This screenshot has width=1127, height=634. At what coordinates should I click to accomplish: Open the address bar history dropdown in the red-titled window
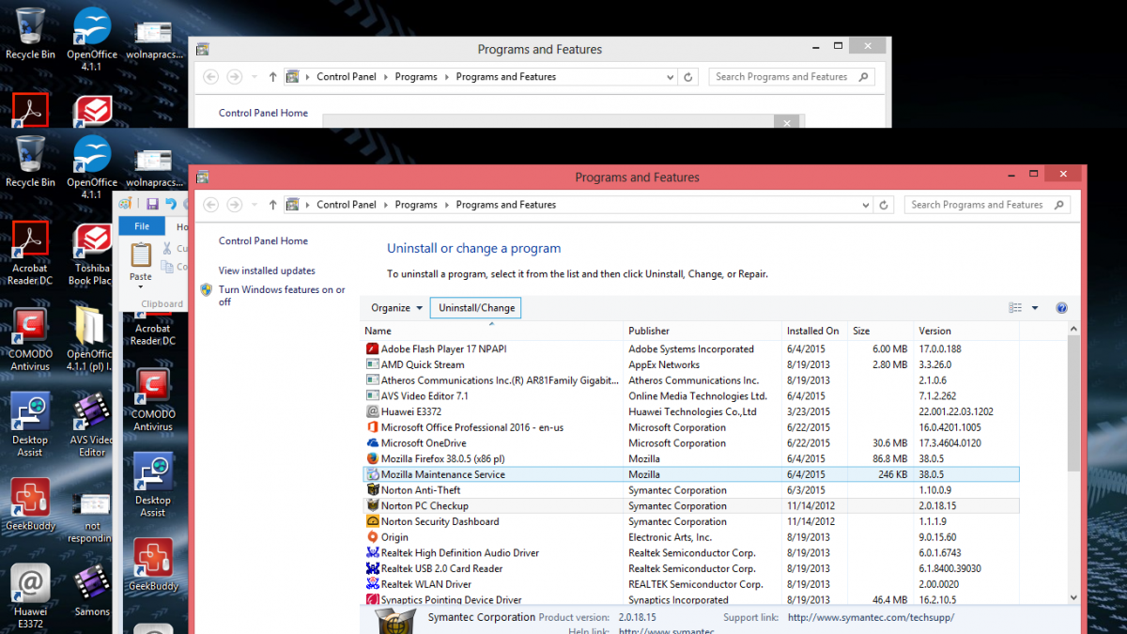tap(864, 205)
